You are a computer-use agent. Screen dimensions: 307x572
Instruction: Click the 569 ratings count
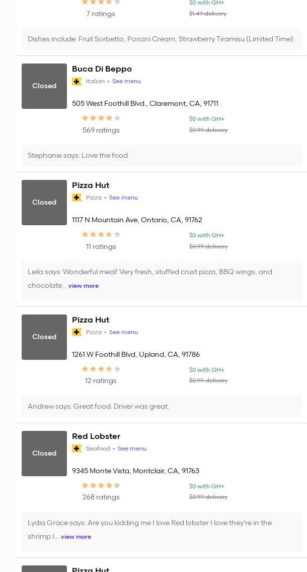click(x=101, y=130)
